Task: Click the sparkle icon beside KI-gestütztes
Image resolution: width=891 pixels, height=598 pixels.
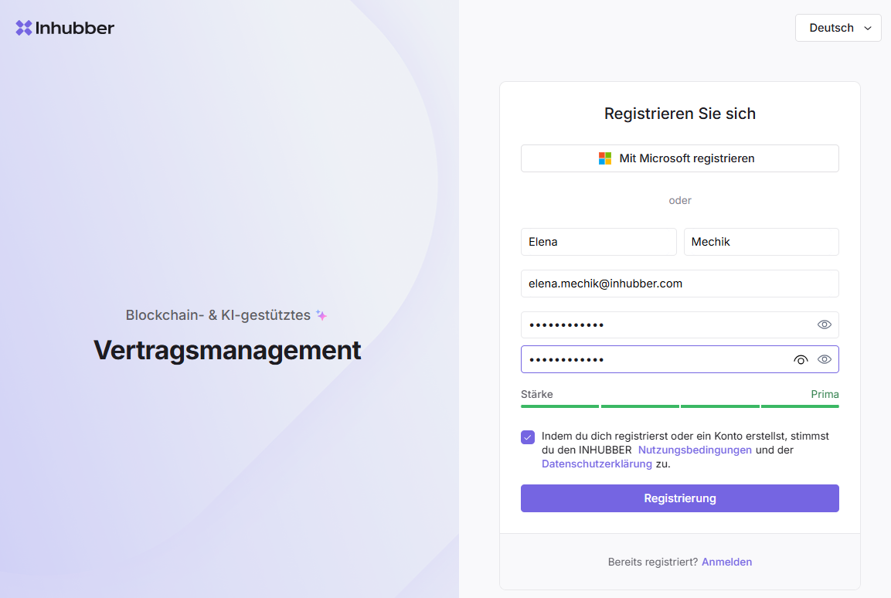Action: 321,315
